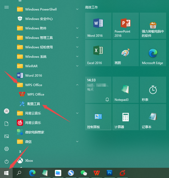Open Pictures shortcut in left rail

click(6, 136)
